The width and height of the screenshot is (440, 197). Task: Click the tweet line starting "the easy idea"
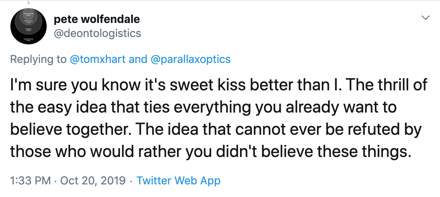click(203, 107)
